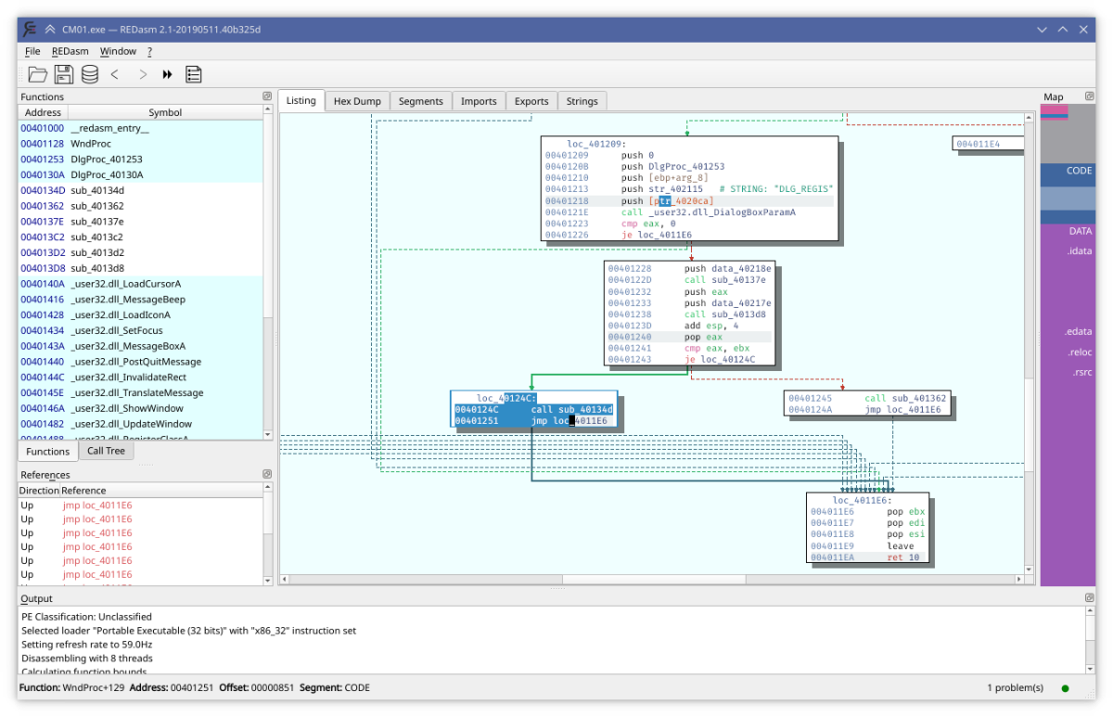Click the Open file folder icon
The width and height of the screenshot is (1113, 717).
[37, 74]
